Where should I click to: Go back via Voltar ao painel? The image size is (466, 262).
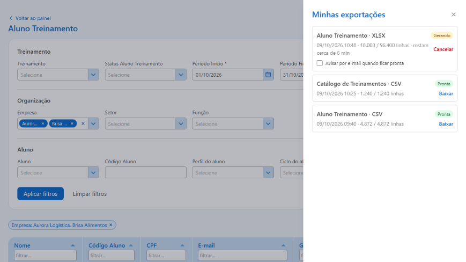(x=33, y=18)
